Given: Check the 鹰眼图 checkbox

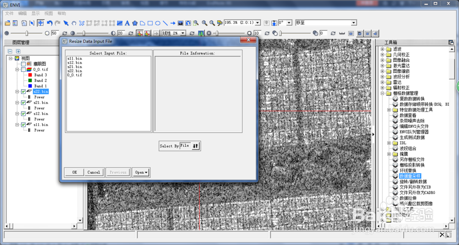Looking at the screenshot, I should click(x=23, y=64).
